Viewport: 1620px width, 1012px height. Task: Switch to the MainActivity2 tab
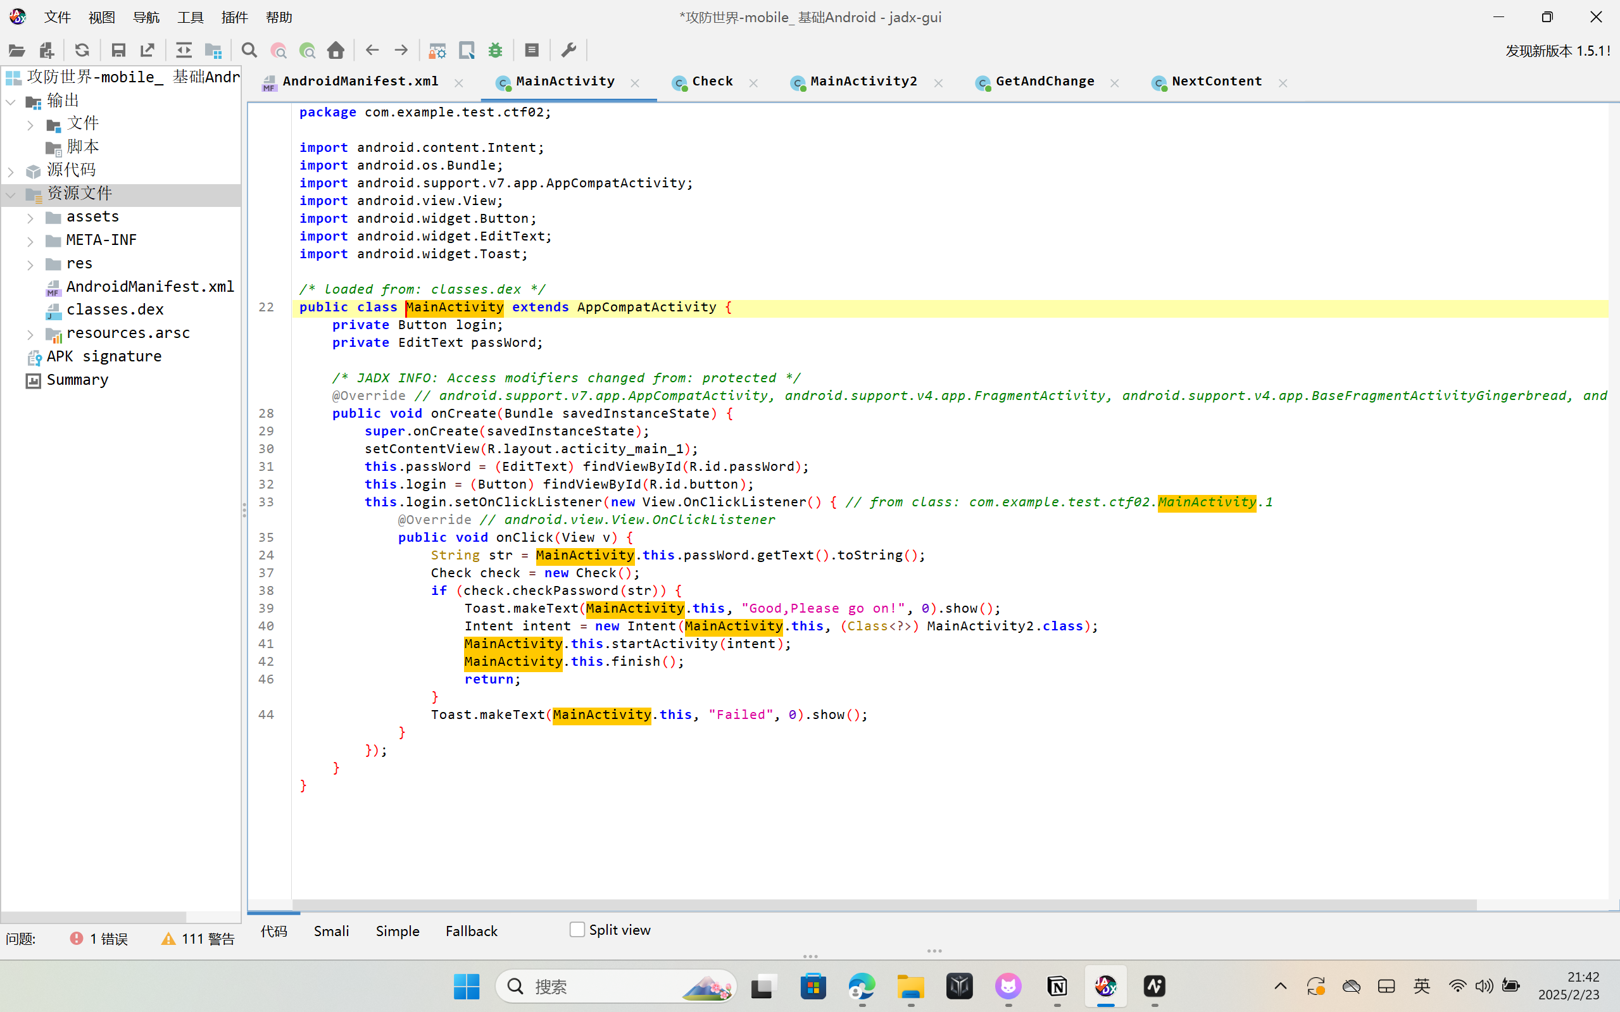863,82
